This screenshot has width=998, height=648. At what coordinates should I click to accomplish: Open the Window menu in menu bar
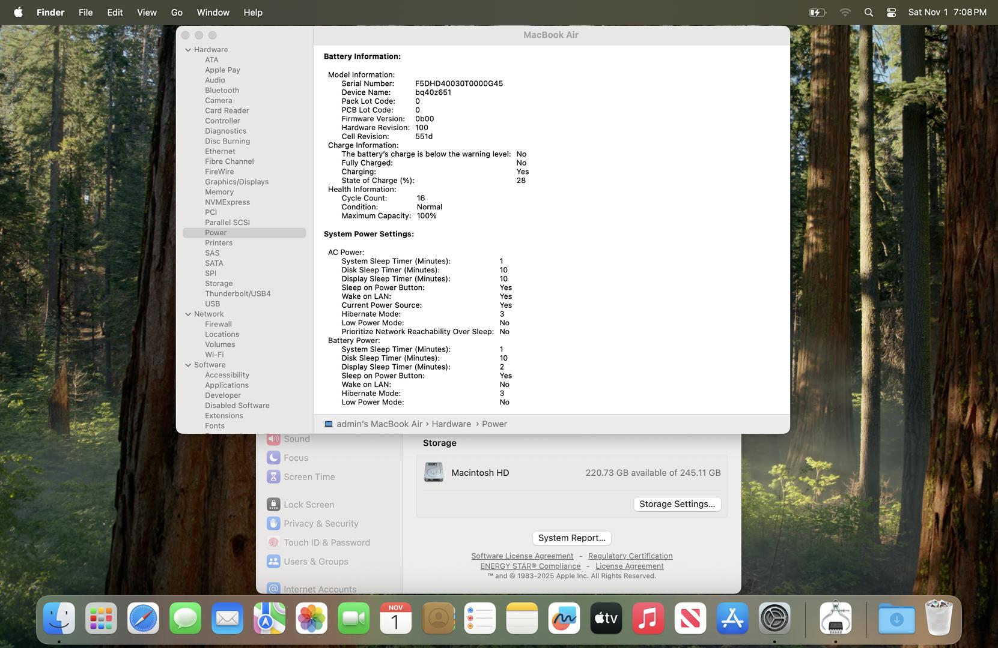tap(213, 12)
